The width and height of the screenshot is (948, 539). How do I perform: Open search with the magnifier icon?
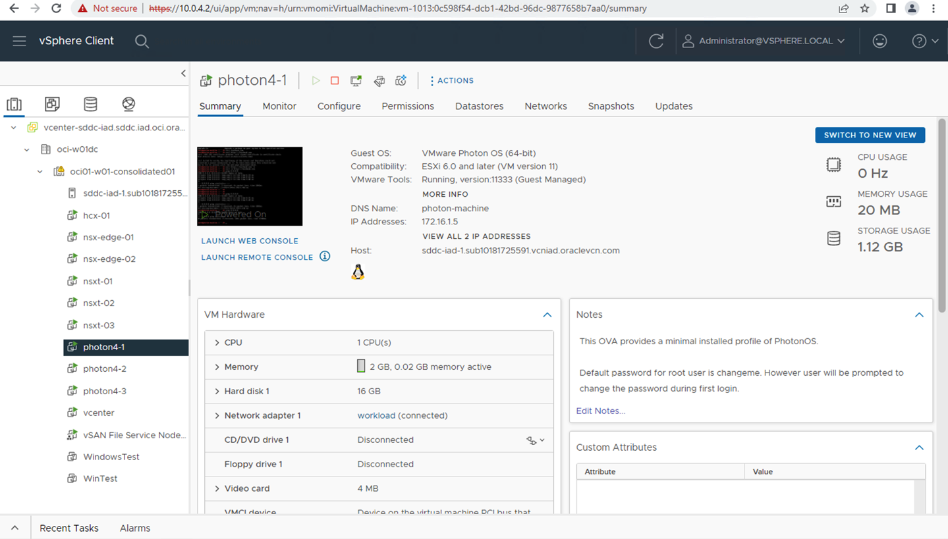(x=142, y=41)
